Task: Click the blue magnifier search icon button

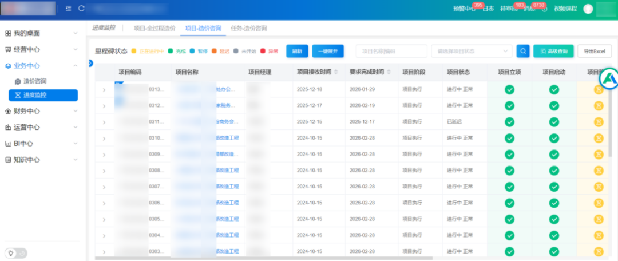Action: click(x=522, y=51)
